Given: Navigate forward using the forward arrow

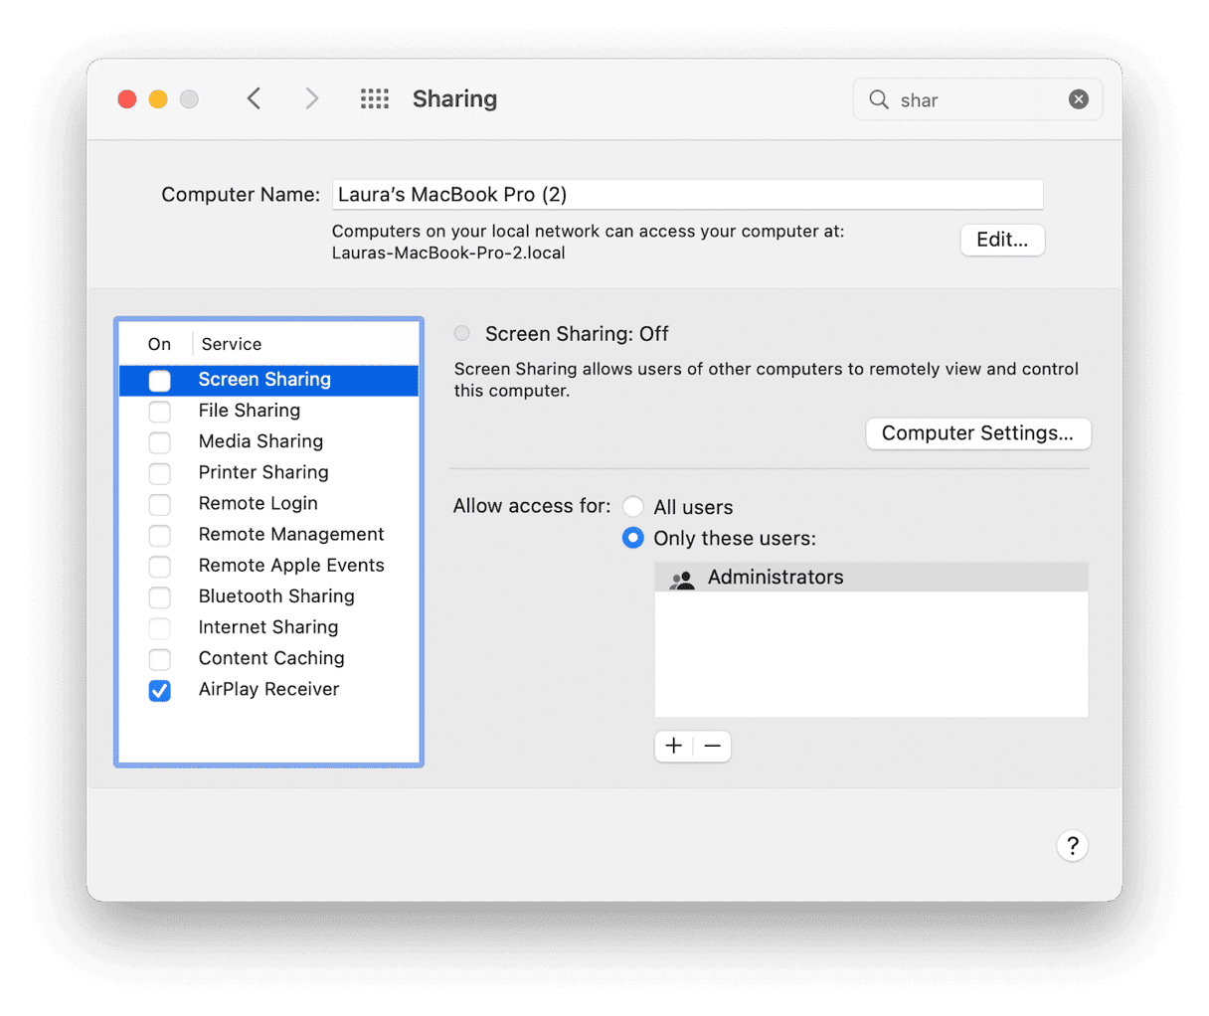Looking at the screenshot, I should tap(311, 98).
